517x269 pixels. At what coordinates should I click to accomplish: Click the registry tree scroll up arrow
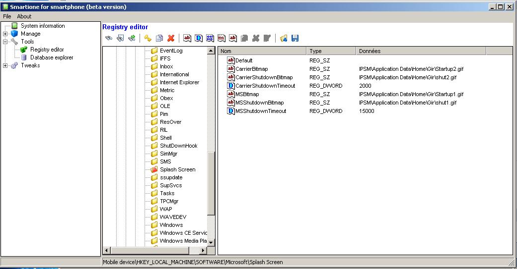(x=211, y=51)
